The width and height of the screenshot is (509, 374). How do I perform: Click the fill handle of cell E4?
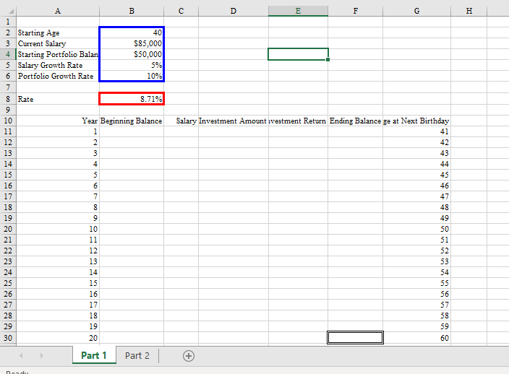tap(328, 60)
